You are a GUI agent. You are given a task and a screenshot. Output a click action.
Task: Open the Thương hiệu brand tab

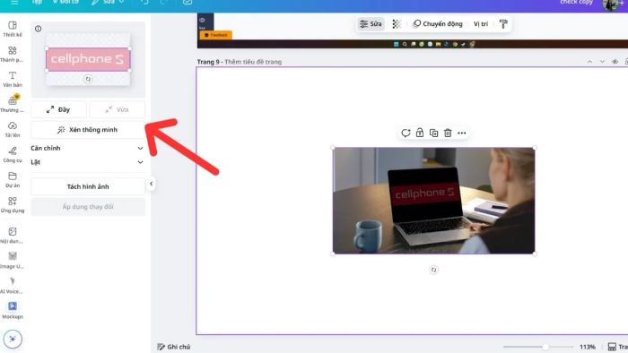click(x=13, y=104)
